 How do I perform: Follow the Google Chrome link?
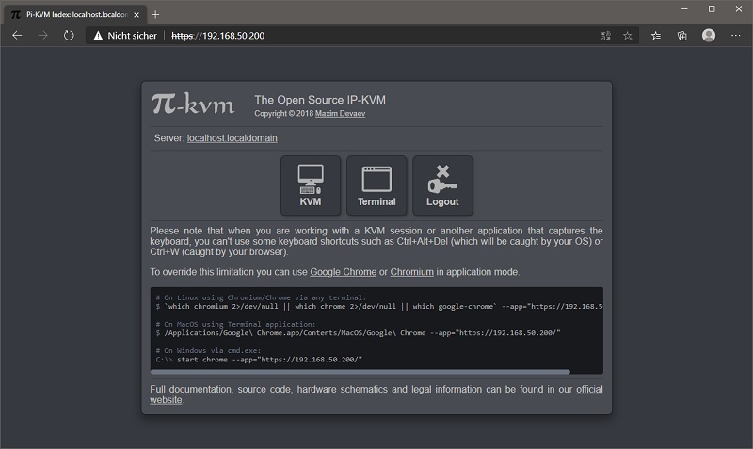pyautogui.click(x=343, y=272)
